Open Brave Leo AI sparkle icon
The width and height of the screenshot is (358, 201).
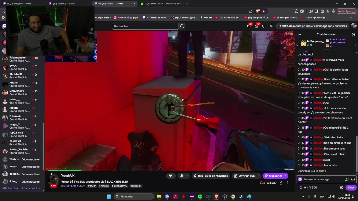coord(328,11)
